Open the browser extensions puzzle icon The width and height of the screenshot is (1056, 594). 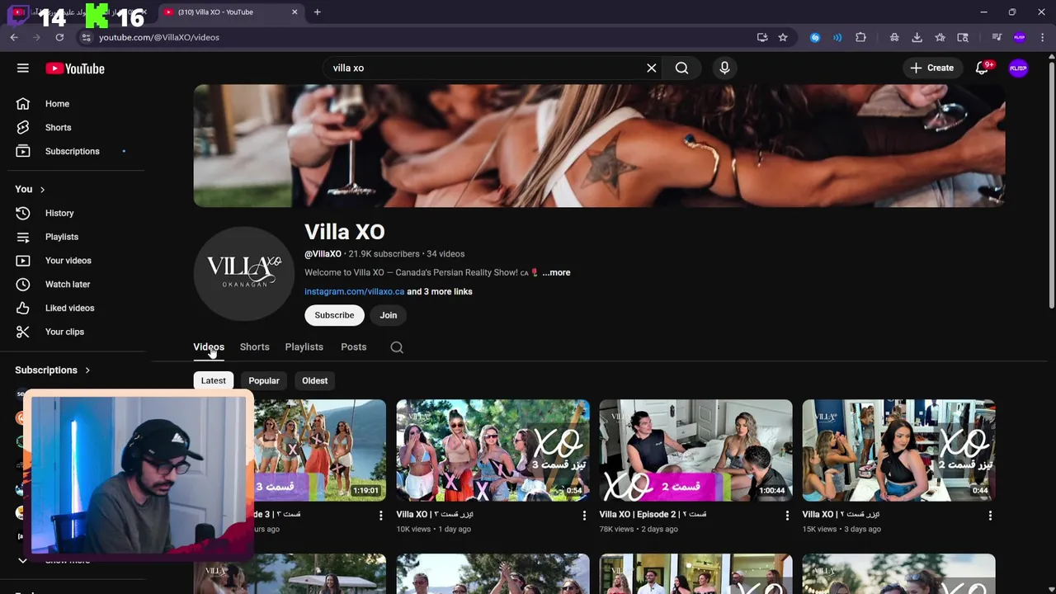[860, 37]
